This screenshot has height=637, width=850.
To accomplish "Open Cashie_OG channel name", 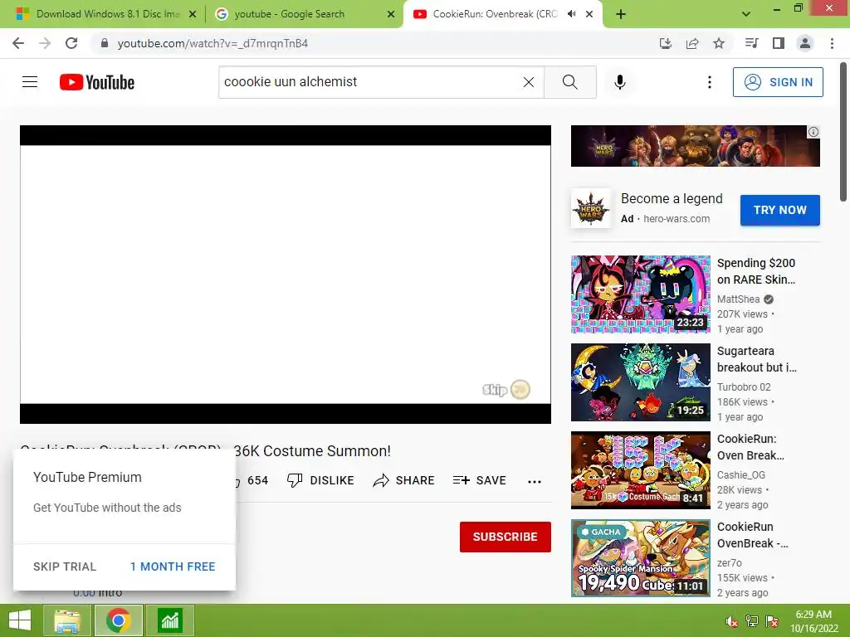I will click(x=741, y=475).
